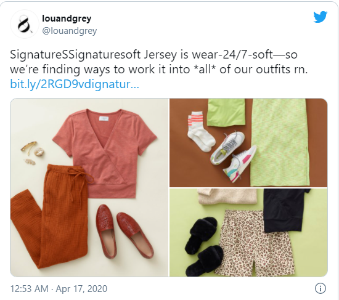Click the black jogger pants in photo
This screenshot has width=339, height=300.
(285, 210)
